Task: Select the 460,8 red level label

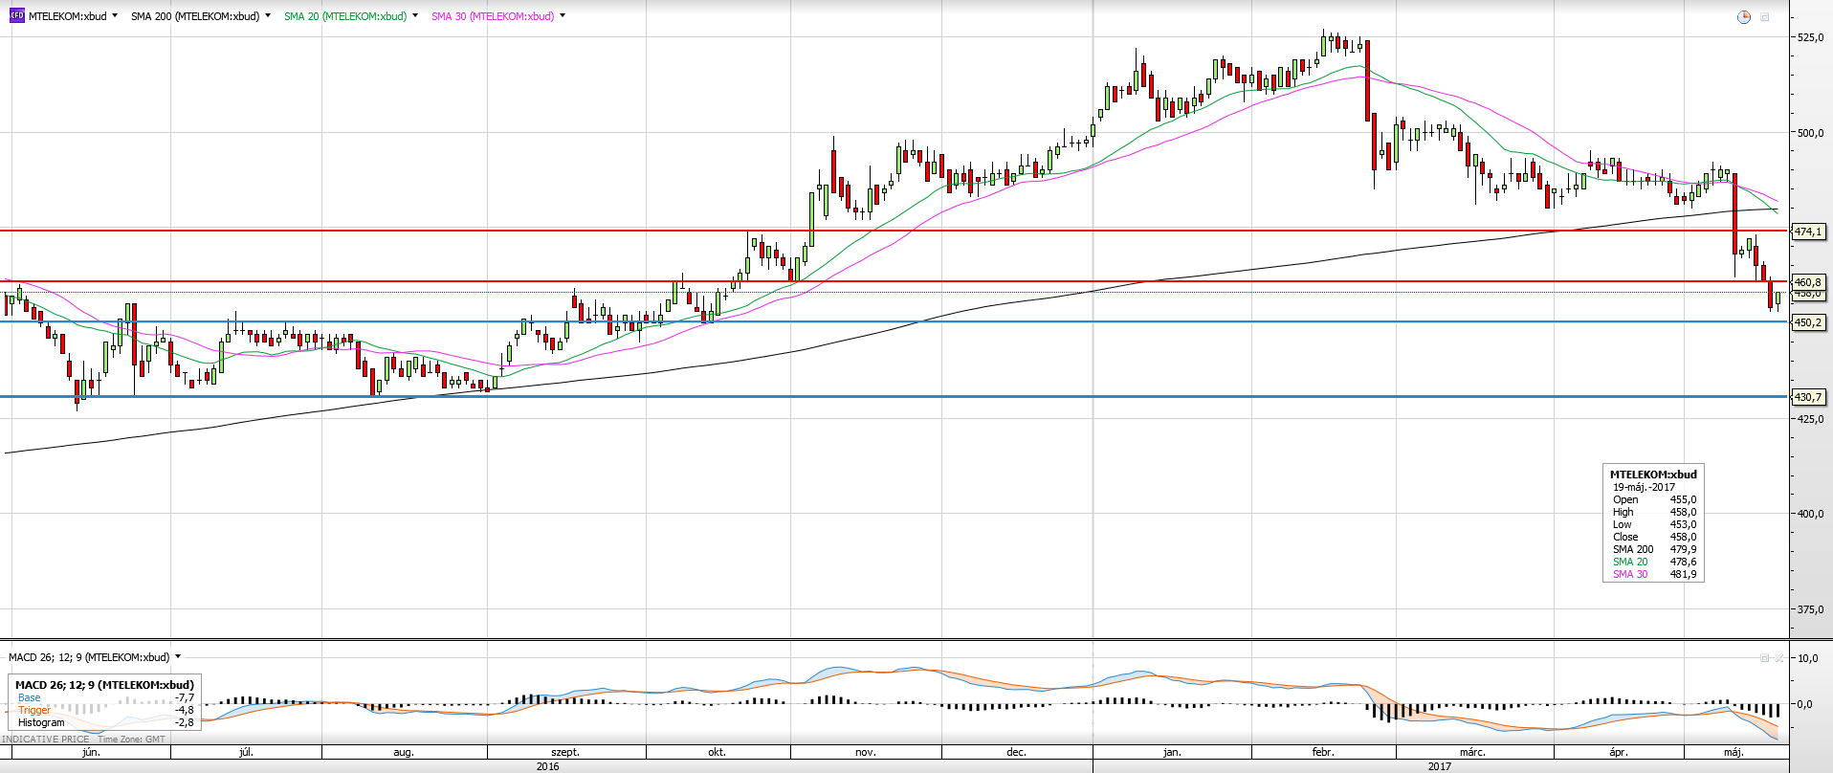Action: pyautogui.click(x=1808, y=282)
